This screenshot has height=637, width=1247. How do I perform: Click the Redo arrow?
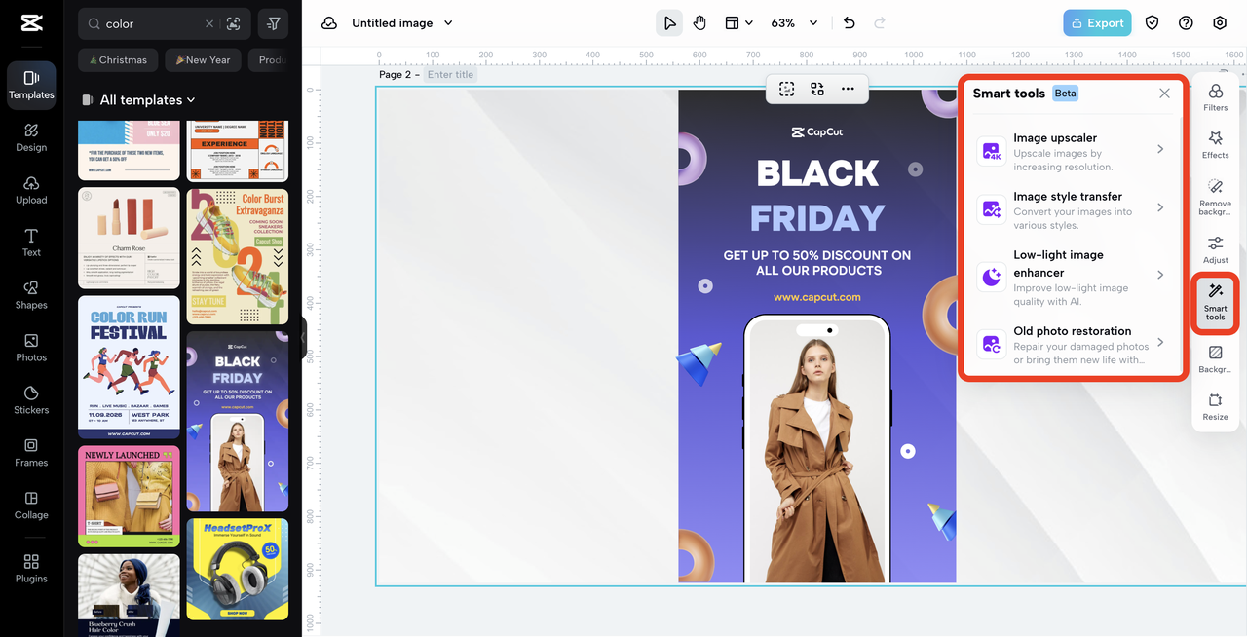tap(880, 23)
